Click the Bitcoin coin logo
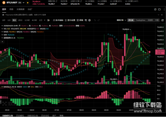Screen dimensions: 166x117 coord(4,2)
